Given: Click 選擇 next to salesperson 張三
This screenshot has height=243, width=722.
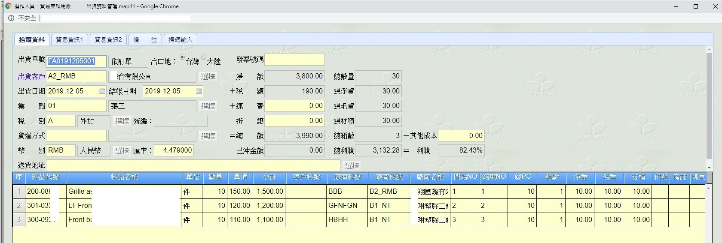Looking at the screenshot, I should click(208, 106).
